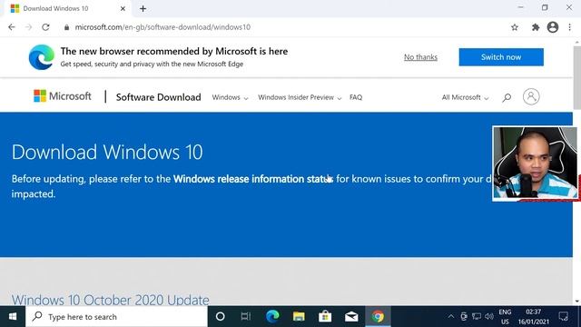Dismiss the Edge banner with No thanks
This screenshot has width=581, height=327.
click(420, 57)
